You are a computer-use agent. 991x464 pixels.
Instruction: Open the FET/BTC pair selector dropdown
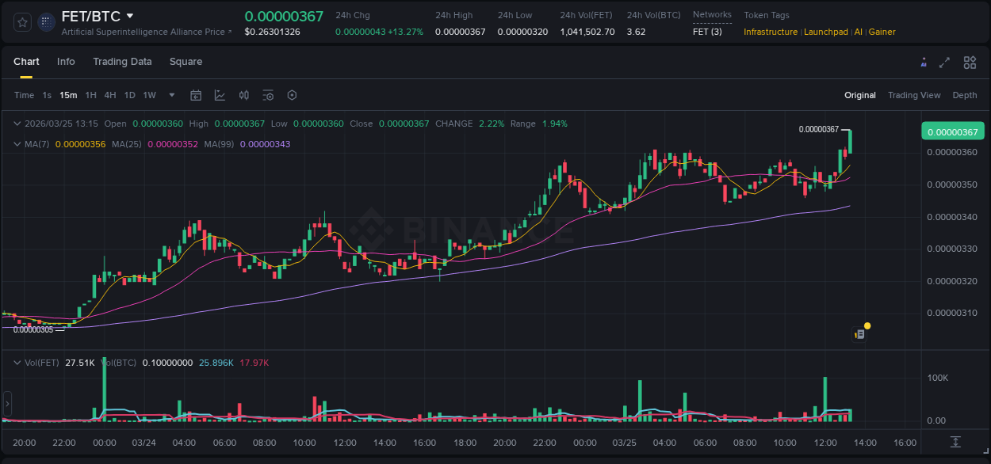point(129,15)
